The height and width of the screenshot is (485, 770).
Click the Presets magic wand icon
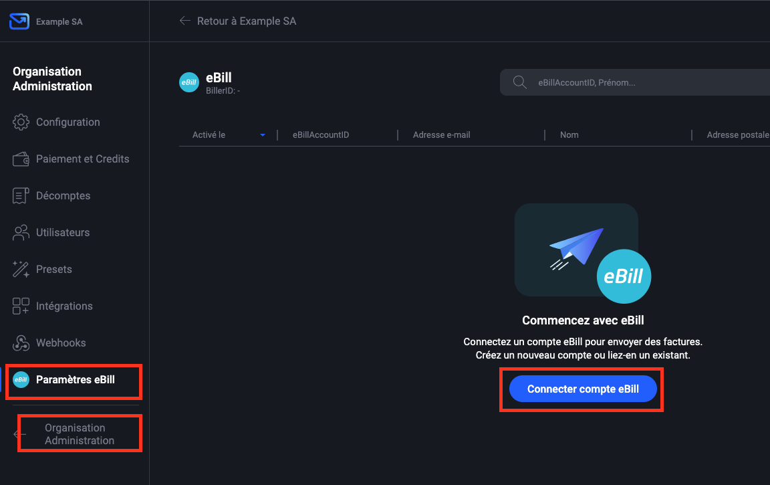21,270
